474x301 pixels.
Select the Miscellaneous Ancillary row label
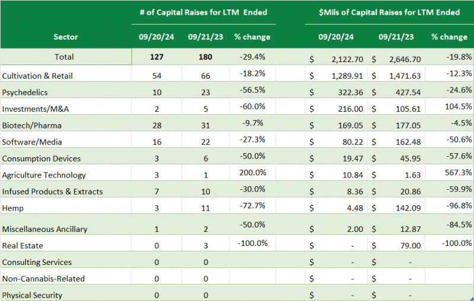(x=44, y=229)
